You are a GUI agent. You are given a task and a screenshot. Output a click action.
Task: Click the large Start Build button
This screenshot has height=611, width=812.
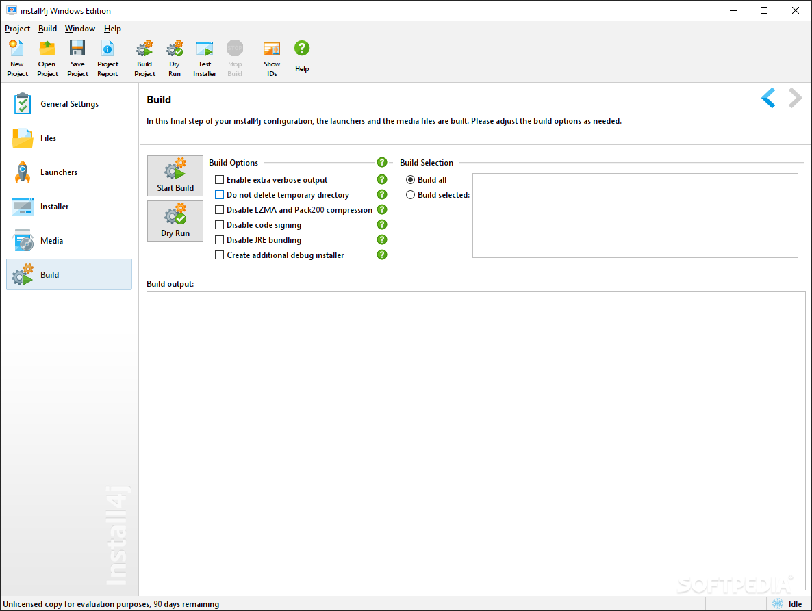[x=175, y=176]
